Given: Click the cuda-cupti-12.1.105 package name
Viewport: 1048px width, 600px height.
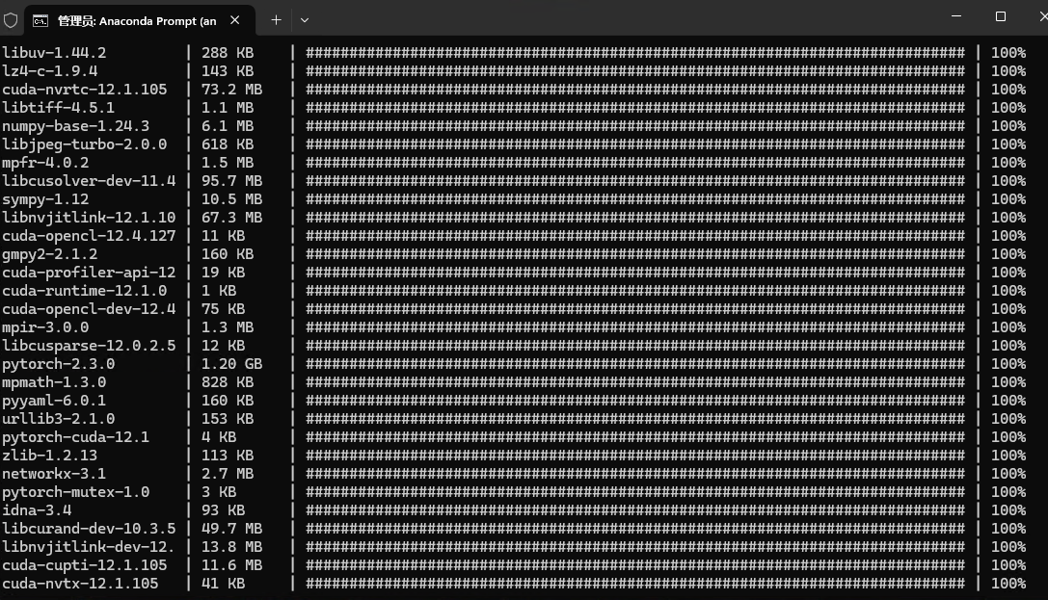Looking at the screenshot, I should pos(85,565).
